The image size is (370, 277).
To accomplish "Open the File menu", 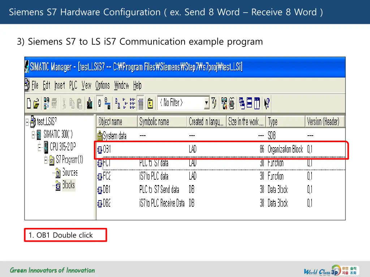I will pyautogui.click(x=35, y=85).
